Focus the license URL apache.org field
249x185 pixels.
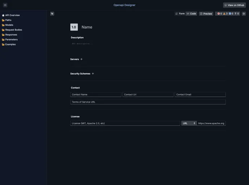pos(211,123)
